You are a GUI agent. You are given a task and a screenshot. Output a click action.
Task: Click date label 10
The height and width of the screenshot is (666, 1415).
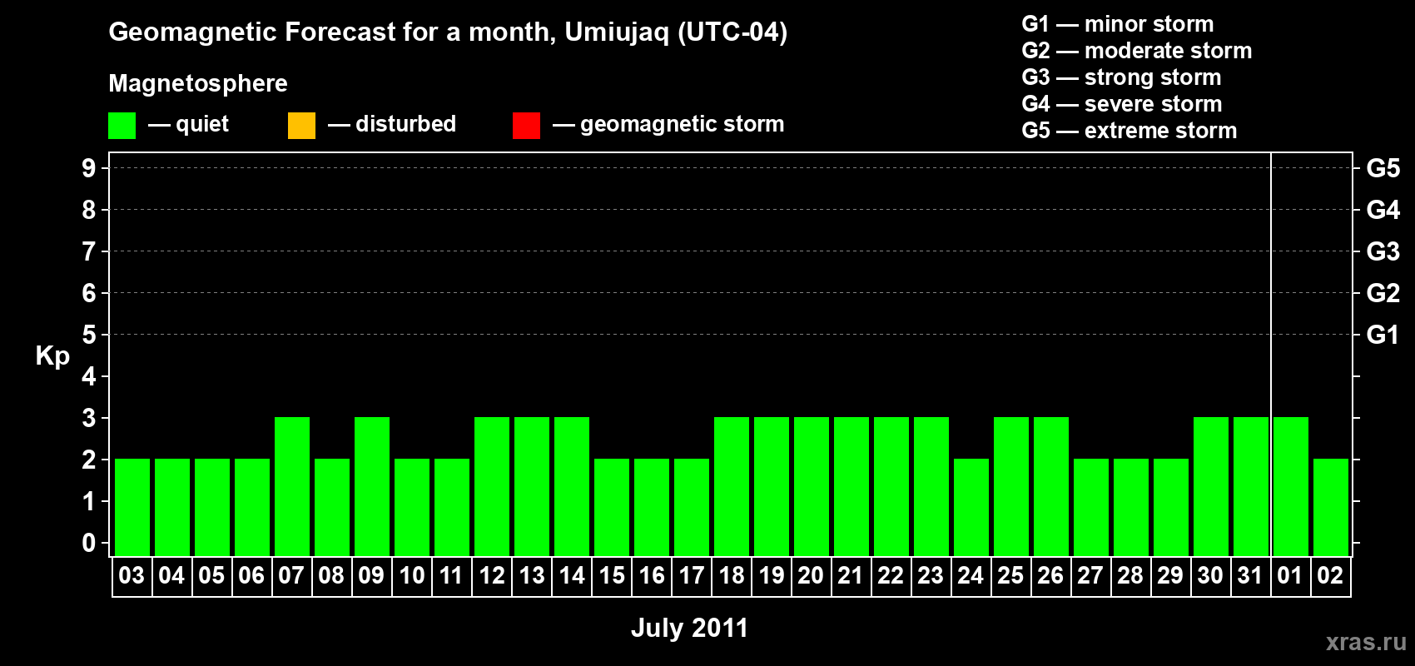(x=411, y=575)
